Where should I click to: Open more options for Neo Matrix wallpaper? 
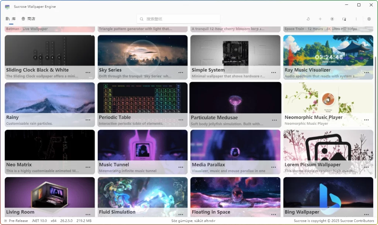point(88,167)
